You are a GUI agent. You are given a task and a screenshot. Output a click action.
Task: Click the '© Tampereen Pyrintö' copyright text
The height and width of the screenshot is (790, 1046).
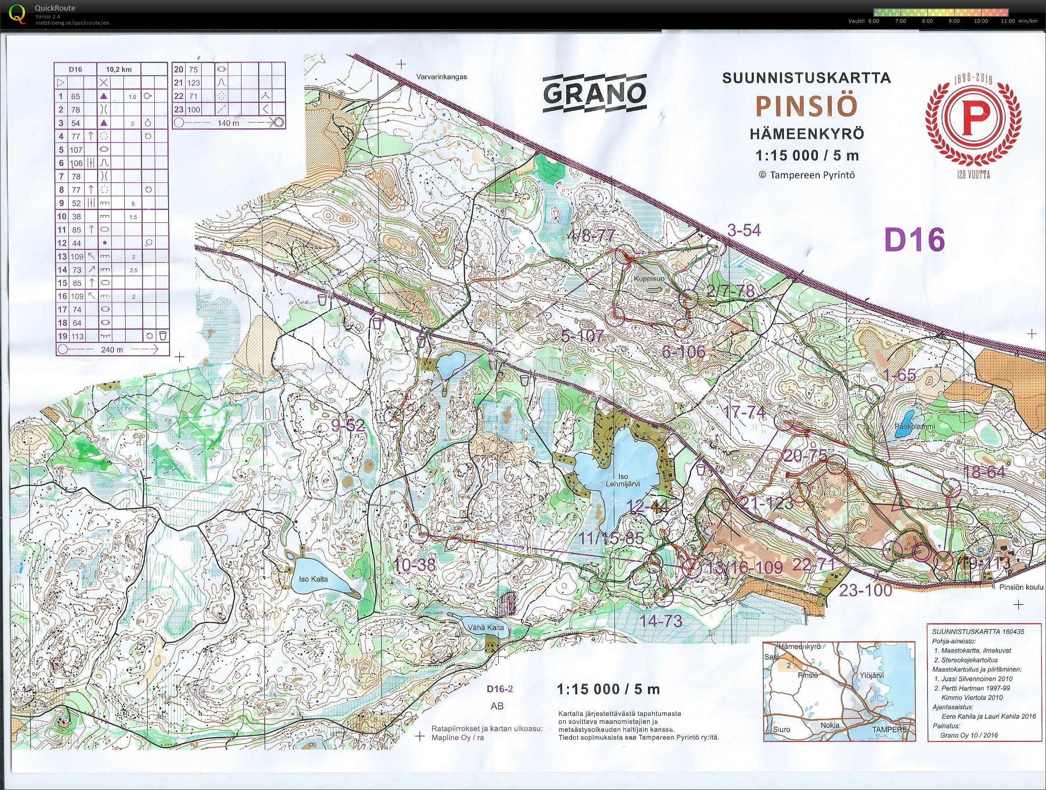point(807,175)
